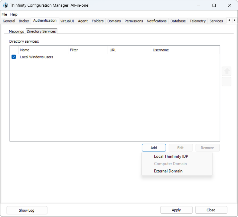Maximize the Configuration Manager window
Screen dimensions: 238x217
pos(214,5)
